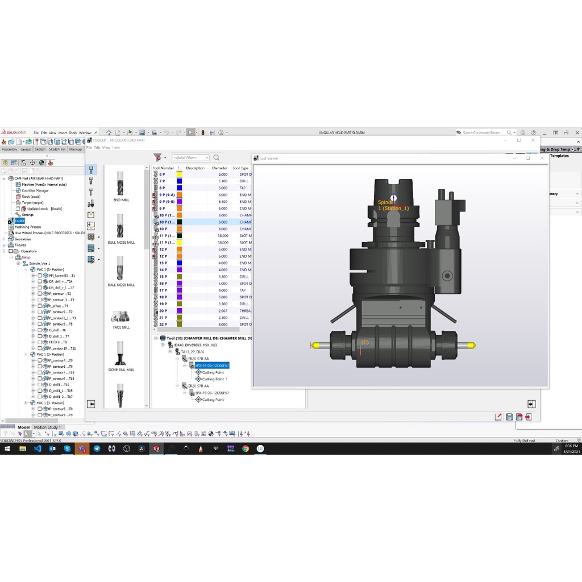This screenshot has width=582, height=582.
Task: Click the clear filter funnel icon
Action: tap(157, 157)
